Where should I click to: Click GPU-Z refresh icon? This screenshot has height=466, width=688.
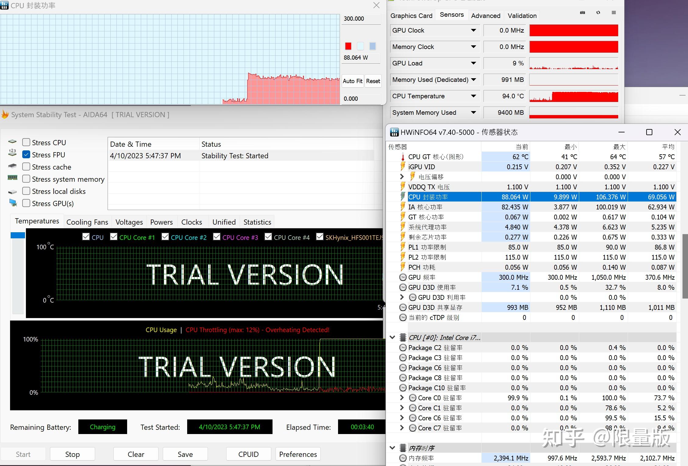coord(598,13)
